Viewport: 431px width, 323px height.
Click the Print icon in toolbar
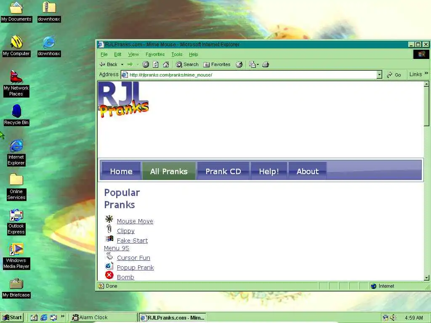tap(266, 64)
